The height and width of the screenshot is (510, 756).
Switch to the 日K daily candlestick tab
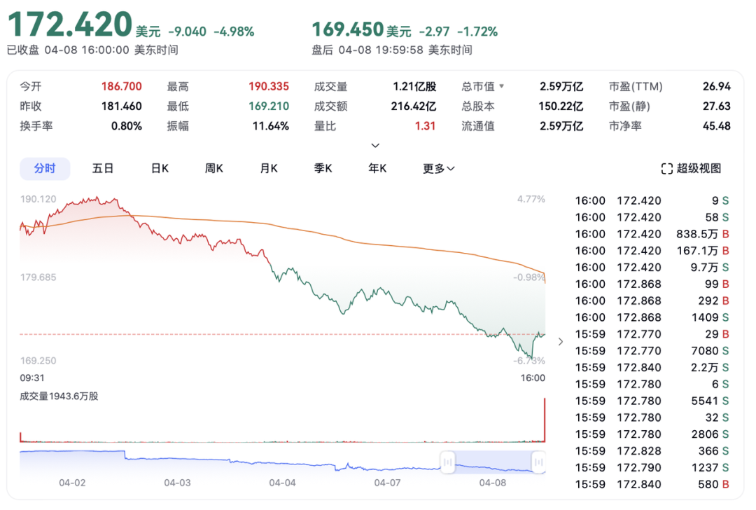click(160, 169)
